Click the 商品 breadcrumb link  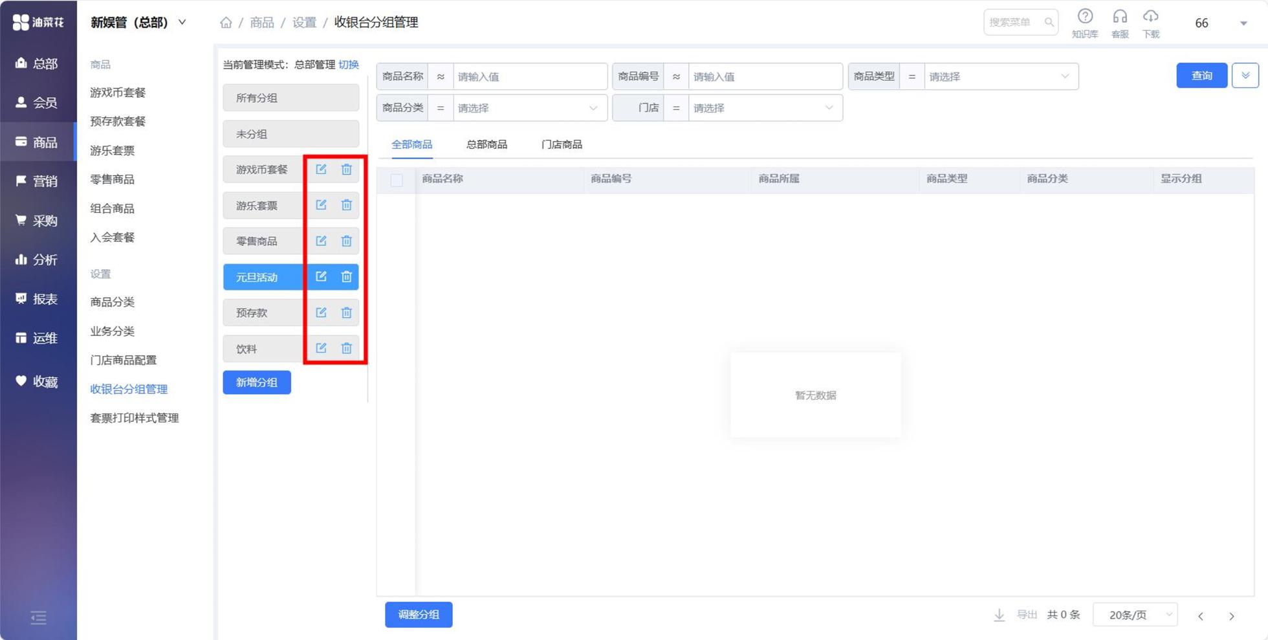coord(262,23)
